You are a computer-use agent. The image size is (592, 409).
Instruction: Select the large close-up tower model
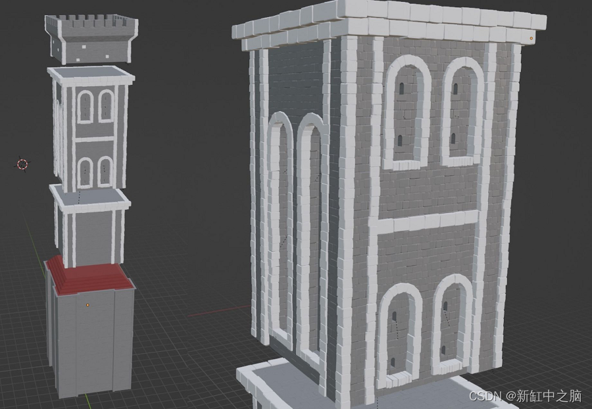[x=389, y=204]
